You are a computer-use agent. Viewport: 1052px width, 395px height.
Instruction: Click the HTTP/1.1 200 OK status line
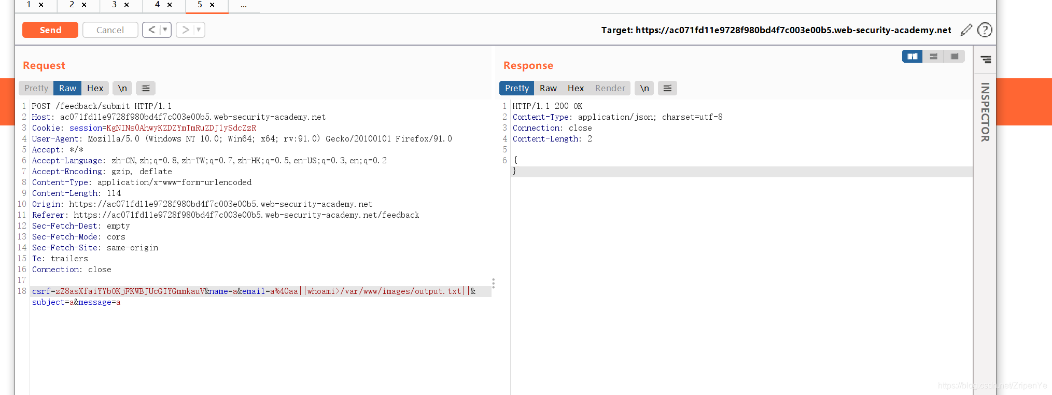(x=548, y=106)
